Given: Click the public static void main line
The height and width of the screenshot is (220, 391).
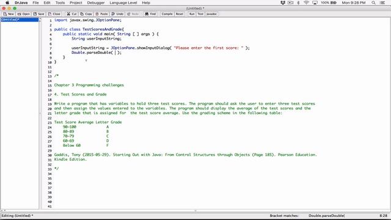Looking at the screenshot, I should 111,34.
